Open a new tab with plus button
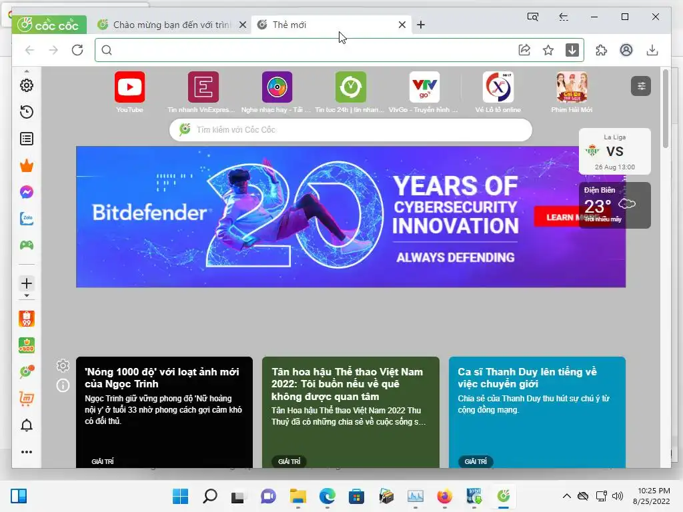 click(421, 25)
